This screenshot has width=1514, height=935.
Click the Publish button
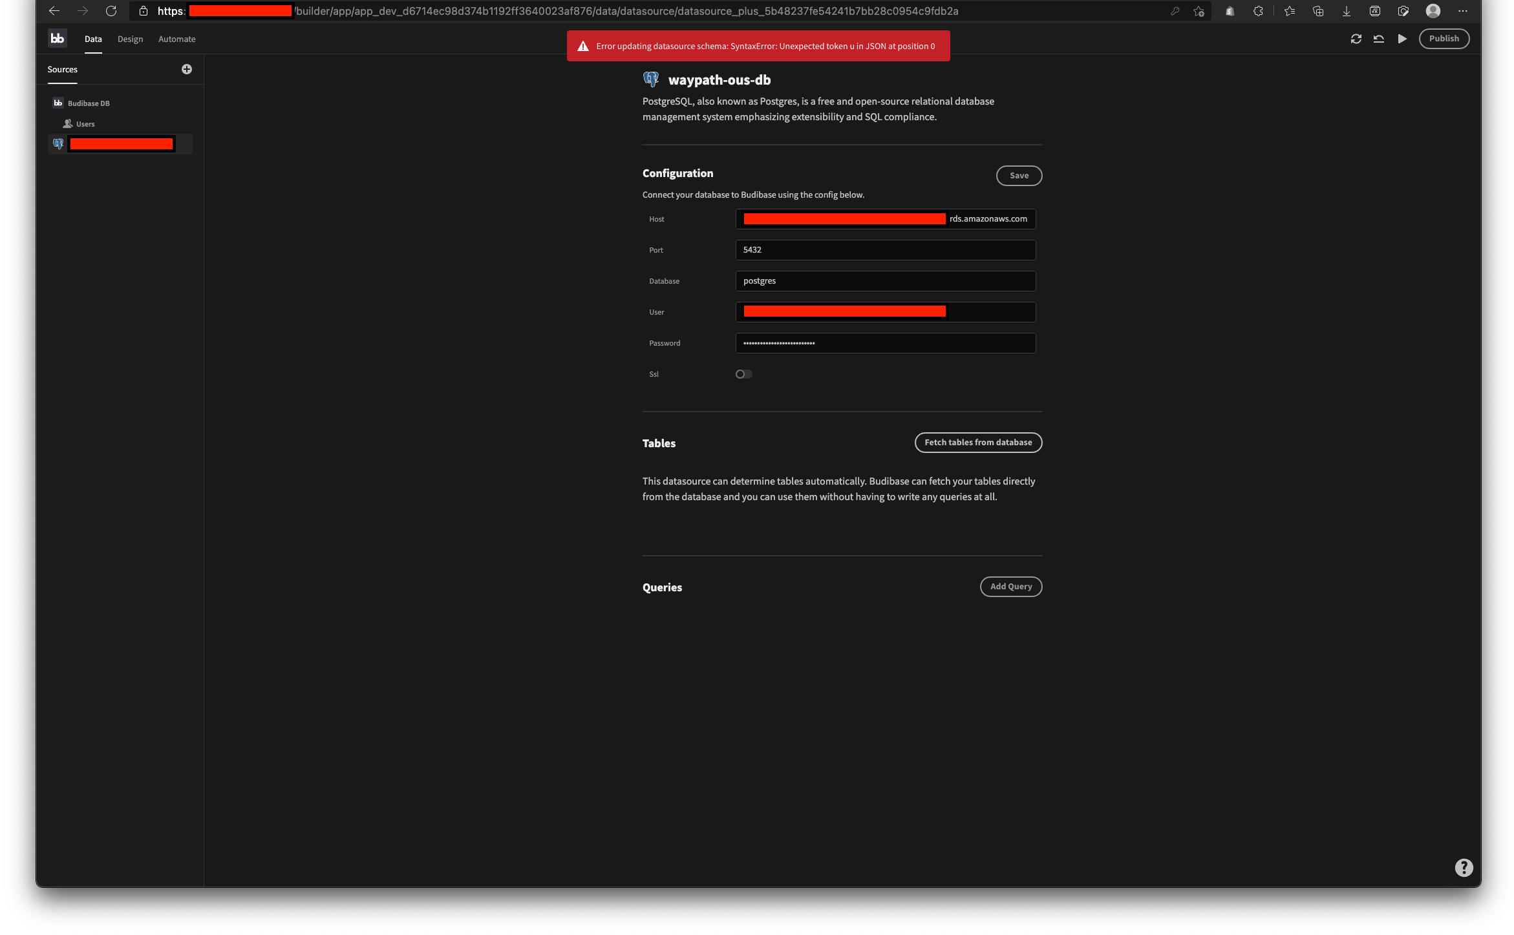point(1444,38)
